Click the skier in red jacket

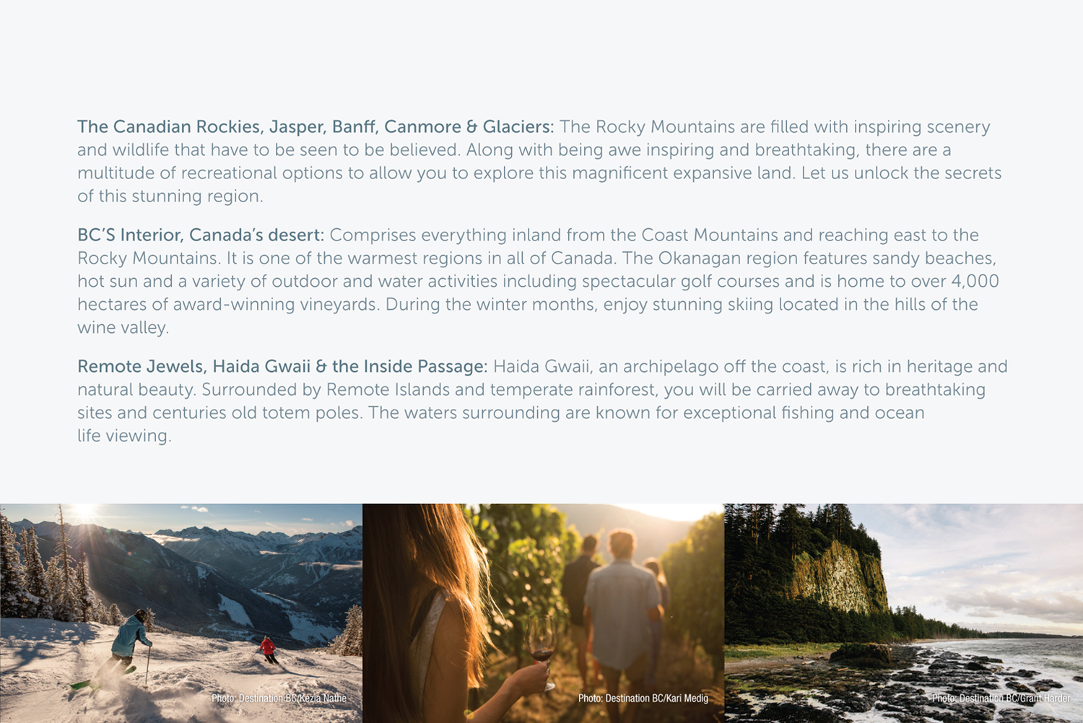(x=268, y=649)
